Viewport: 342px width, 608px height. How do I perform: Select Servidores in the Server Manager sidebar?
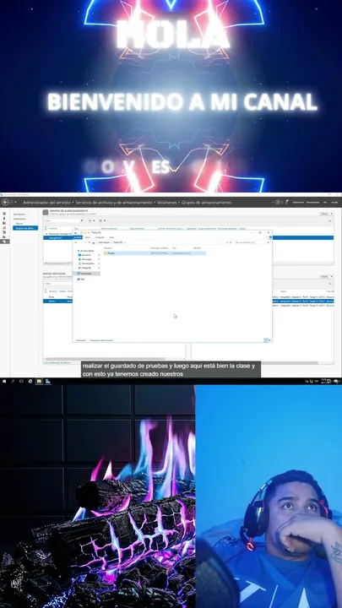coord(19,214)
